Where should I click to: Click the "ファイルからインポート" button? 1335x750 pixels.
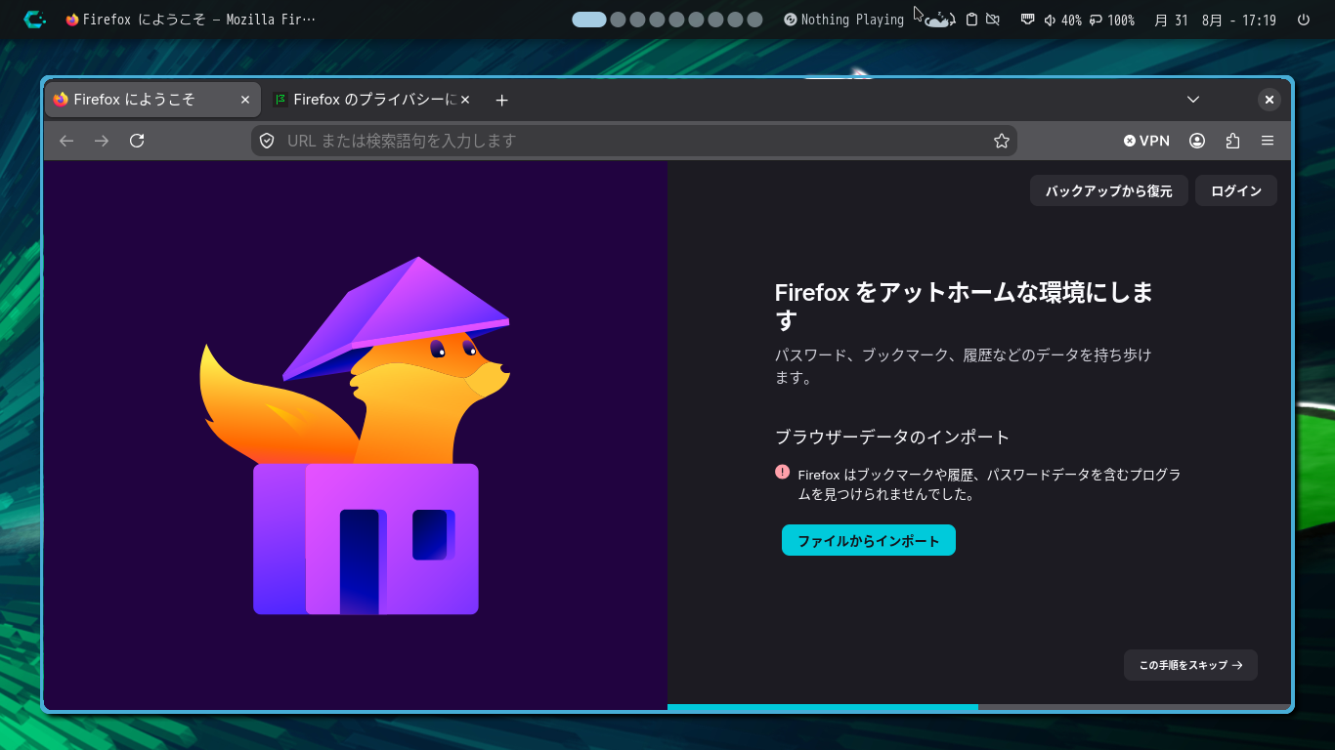pos(869,540)
